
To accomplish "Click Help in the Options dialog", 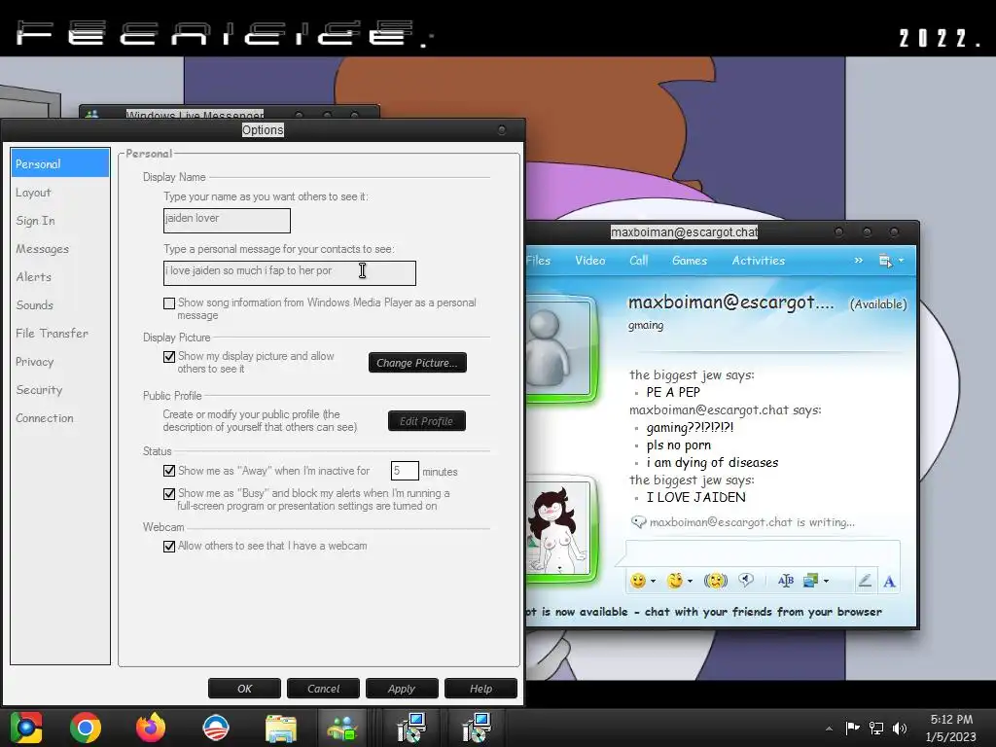I will point(480,689).
